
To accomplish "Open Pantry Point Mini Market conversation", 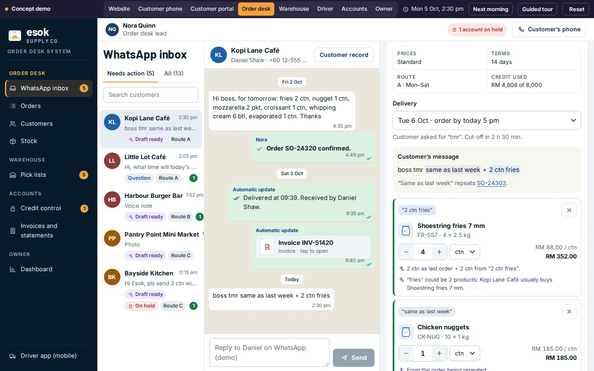I will coord(151,245).
